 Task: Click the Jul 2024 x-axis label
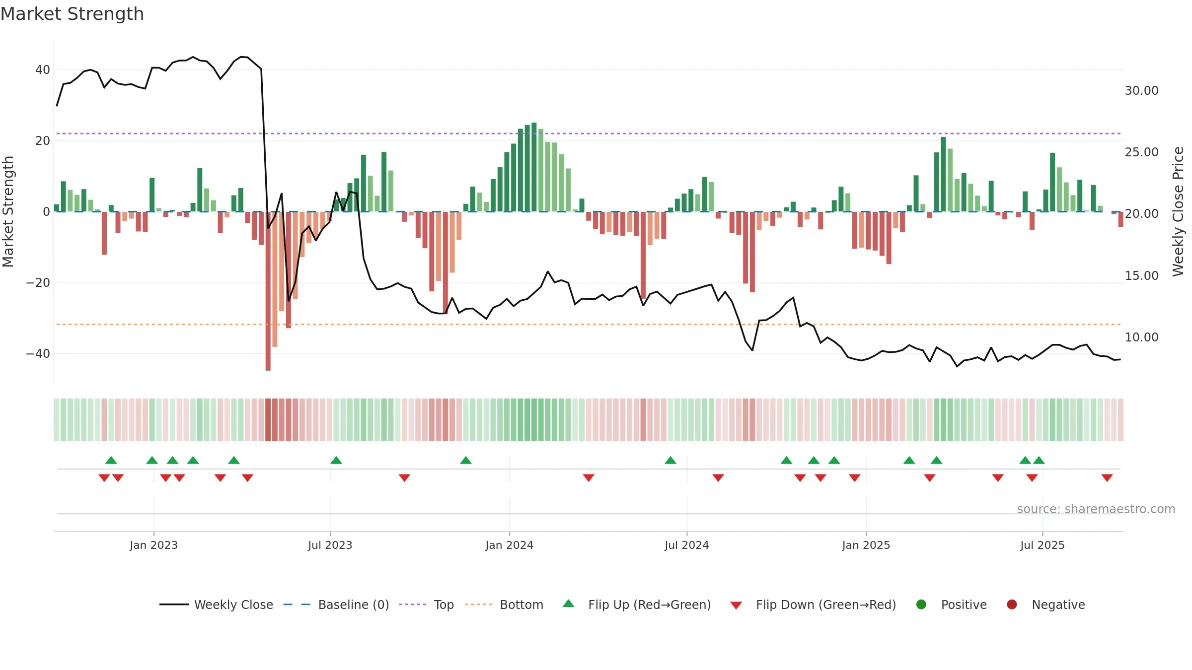(x=687, y=545)
